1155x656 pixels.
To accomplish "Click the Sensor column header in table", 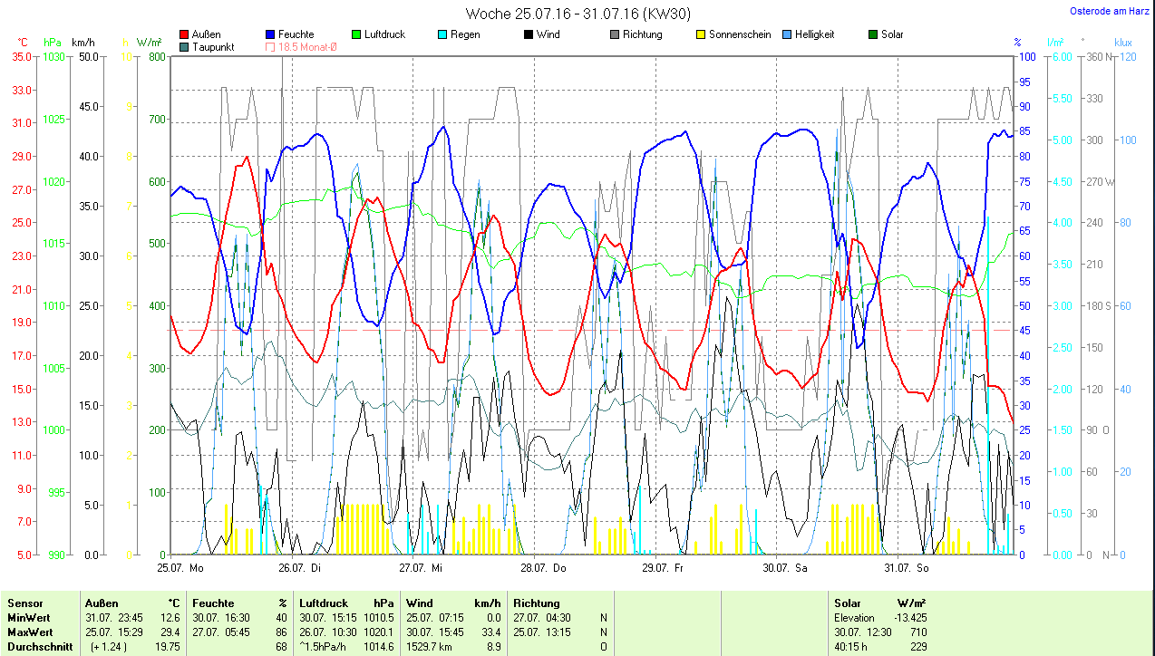I will coord(24,603).
